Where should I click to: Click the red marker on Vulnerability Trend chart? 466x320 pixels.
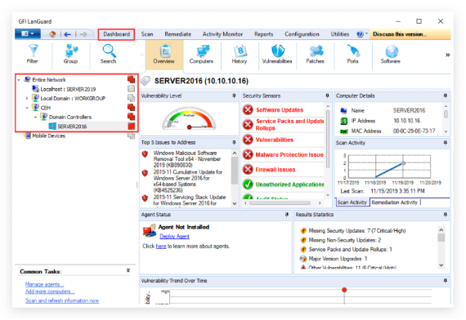pyautogui.click(x=344, y=290)
